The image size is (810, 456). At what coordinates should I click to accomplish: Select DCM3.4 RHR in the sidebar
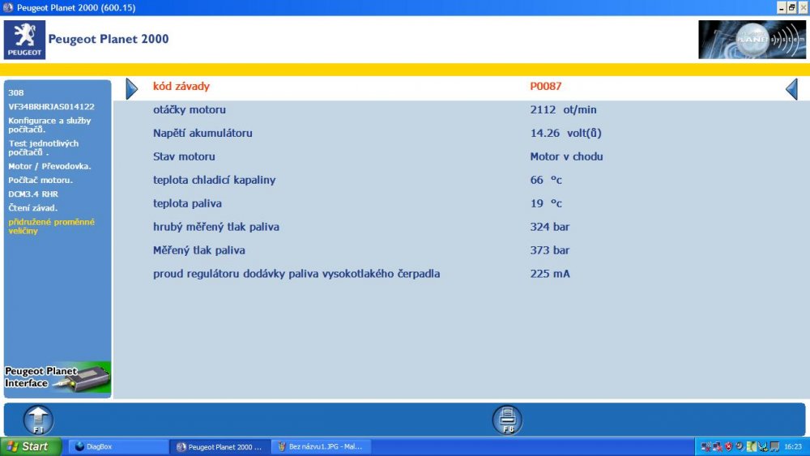point(33,194)
